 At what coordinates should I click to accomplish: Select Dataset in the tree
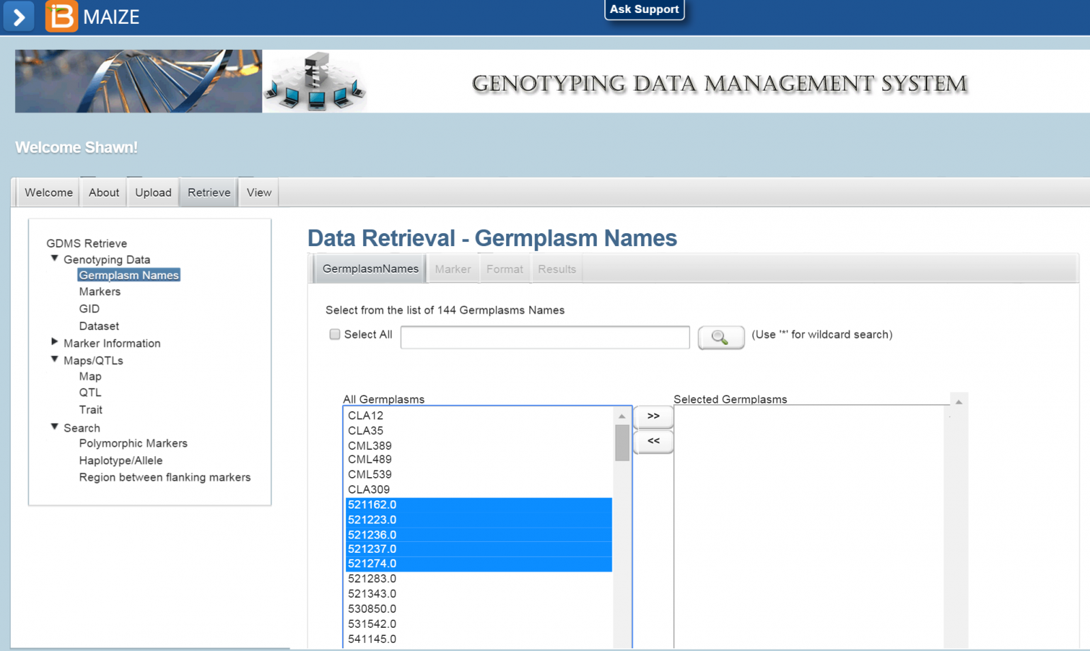(x=99, y=327)
